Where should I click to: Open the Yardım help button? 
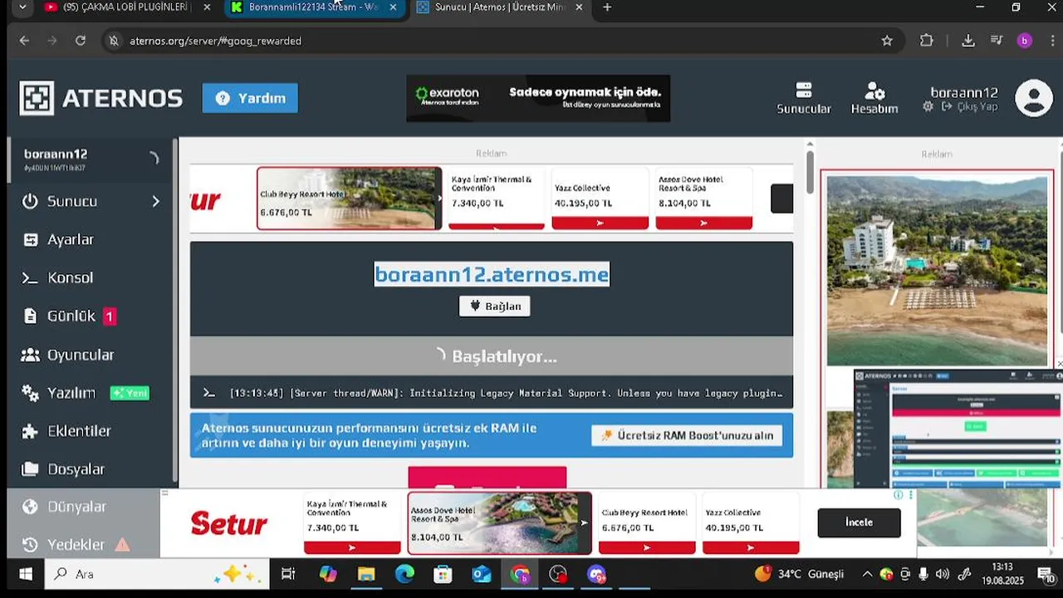[250, 98]
